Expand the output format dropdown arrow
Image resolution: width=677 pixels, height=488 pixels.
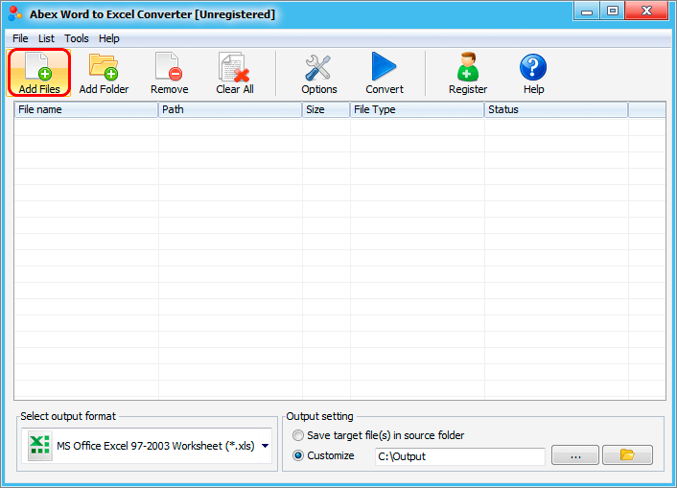pos(265,446)
